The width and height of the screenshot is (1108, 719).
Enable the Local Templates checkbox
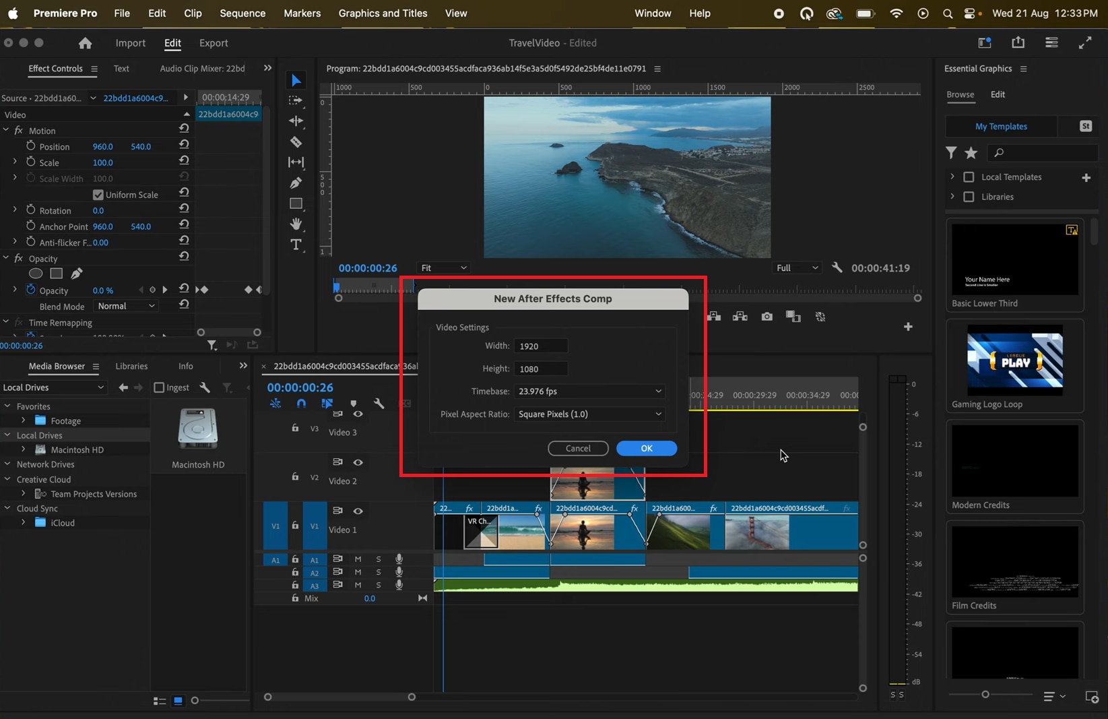click(x=969, y=177)
